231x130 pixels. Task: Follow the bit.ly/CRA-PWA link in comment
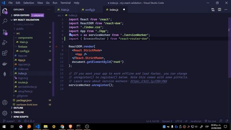(x=148, y=81)
